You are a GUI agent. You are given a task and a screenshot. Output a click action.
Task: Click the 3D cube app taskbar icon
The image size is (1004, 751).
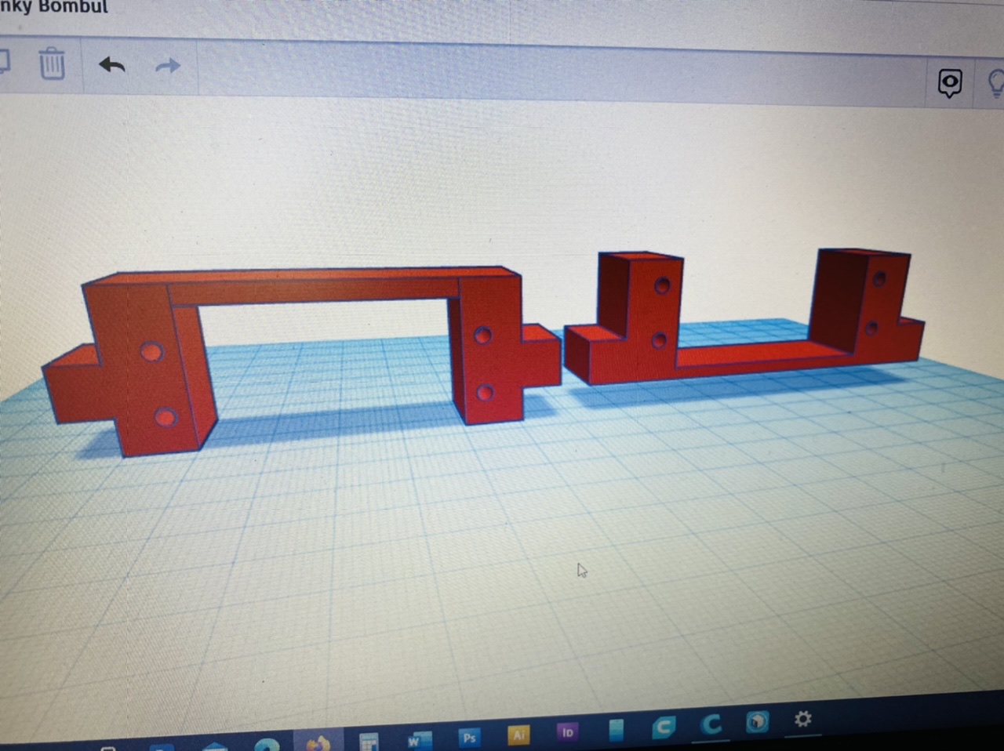pyautogui.click(x=757, y=721)
